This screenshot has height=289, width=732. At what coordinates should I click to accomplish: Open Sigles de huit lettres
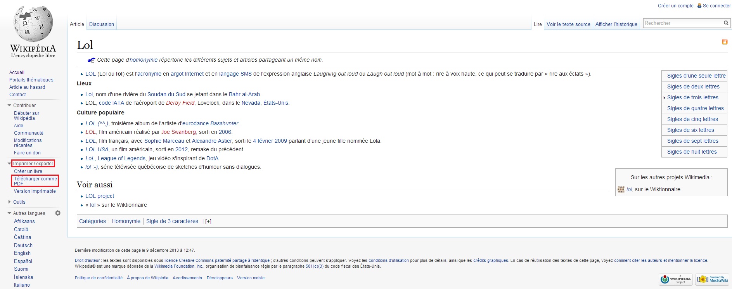coord(692,152)
